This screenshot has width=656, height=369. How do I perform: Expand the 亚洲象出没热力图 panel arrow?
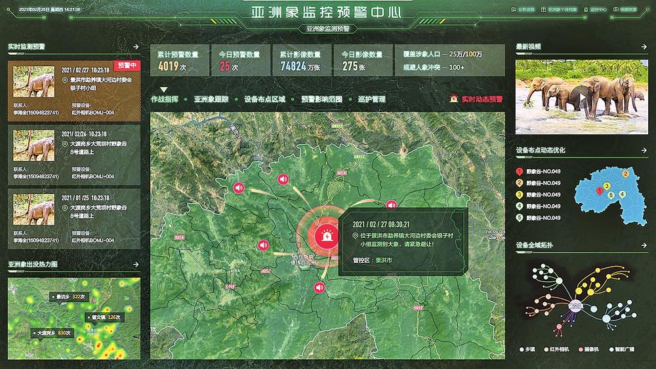[x=136, y=264]
